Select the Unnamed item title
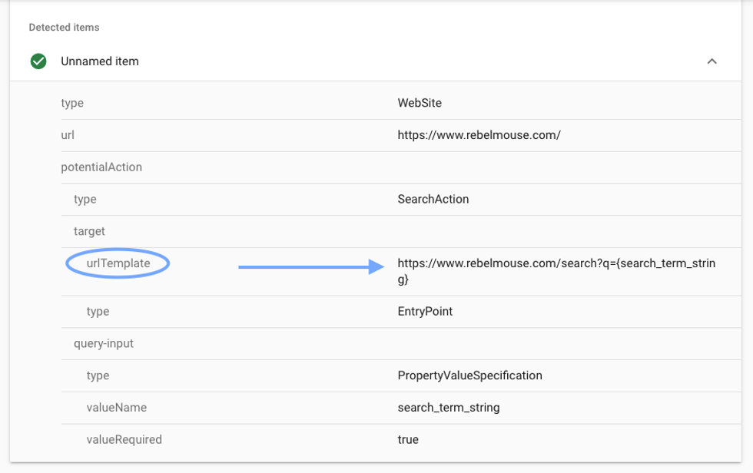 pos(101,61)
